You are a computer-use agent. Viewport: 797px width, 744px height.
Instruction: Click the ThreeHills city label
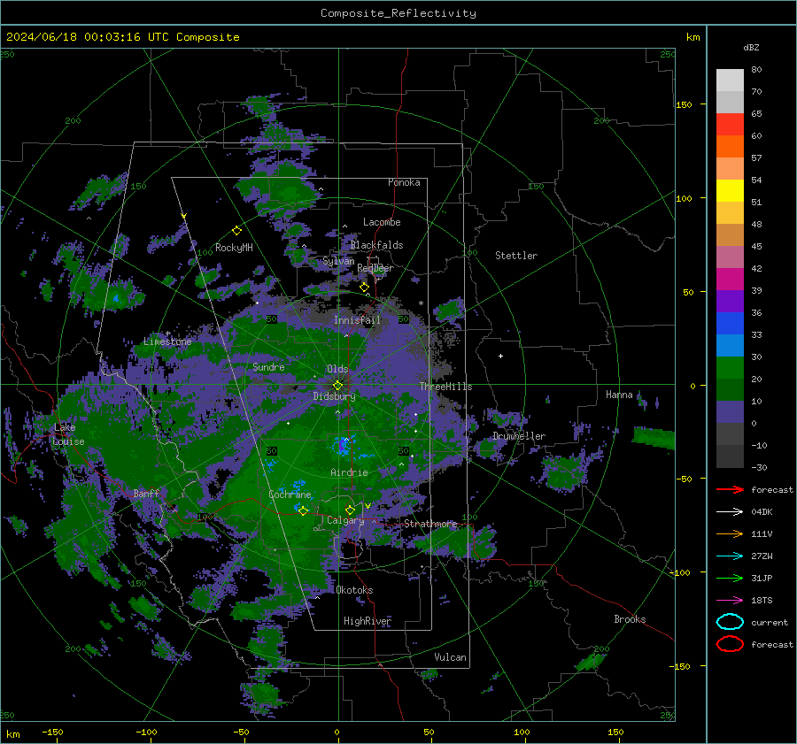(445, 387)
